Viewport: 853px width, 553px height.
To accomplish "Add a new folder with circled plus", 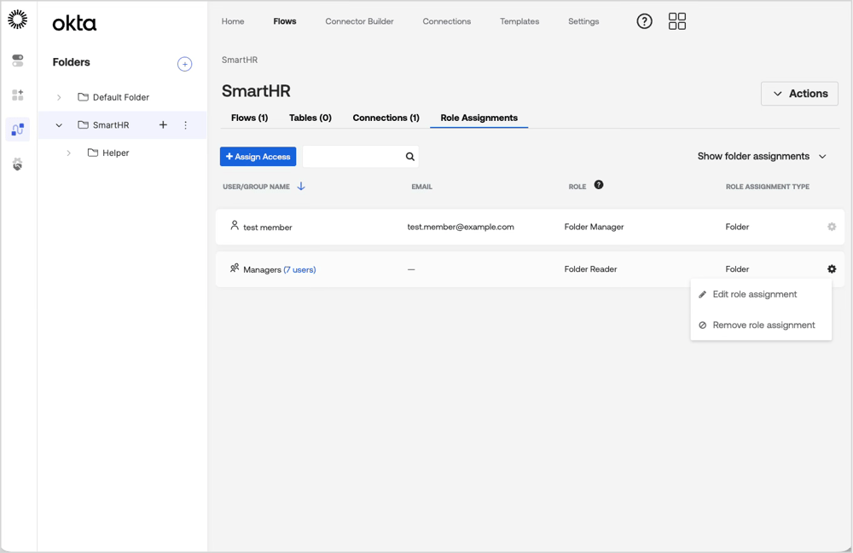I will (184, 64).
